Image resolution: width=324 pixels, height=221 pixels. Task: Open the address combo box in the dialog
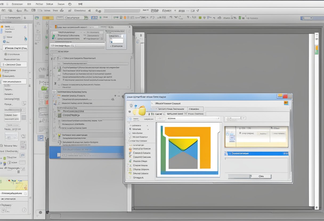[x=193, y=118]
